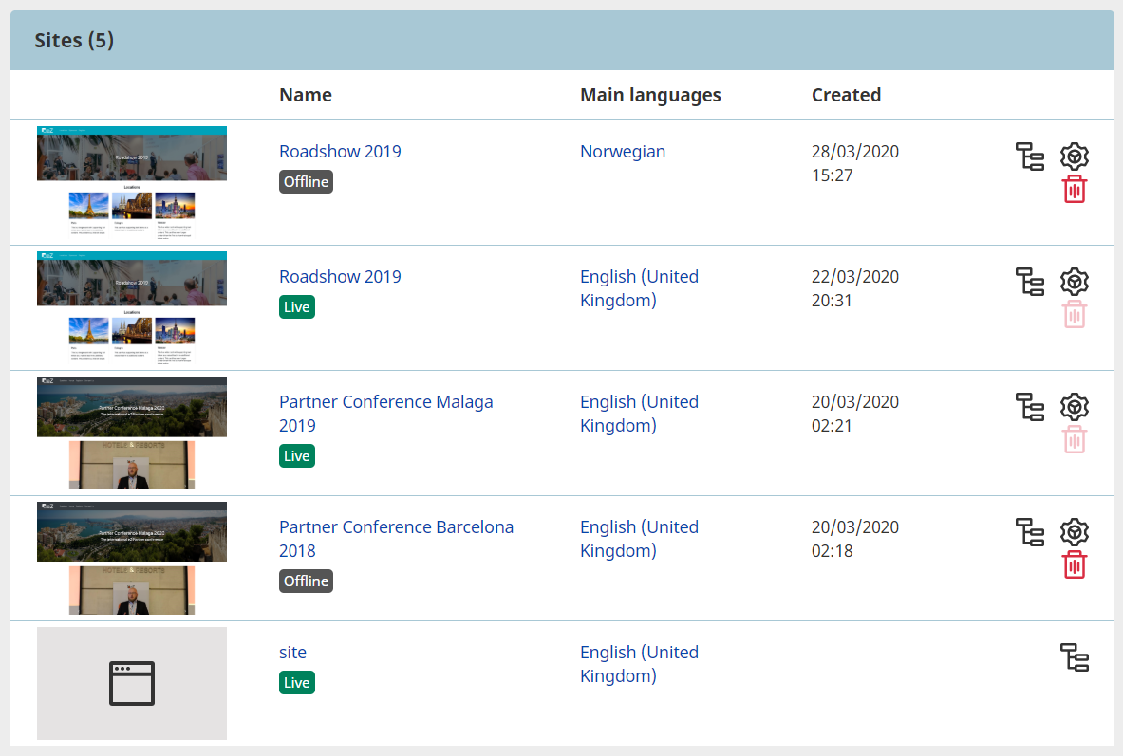
Task: Click the Sites (5) panel heading
Action: pyautogui.click(x=74, y=41)
